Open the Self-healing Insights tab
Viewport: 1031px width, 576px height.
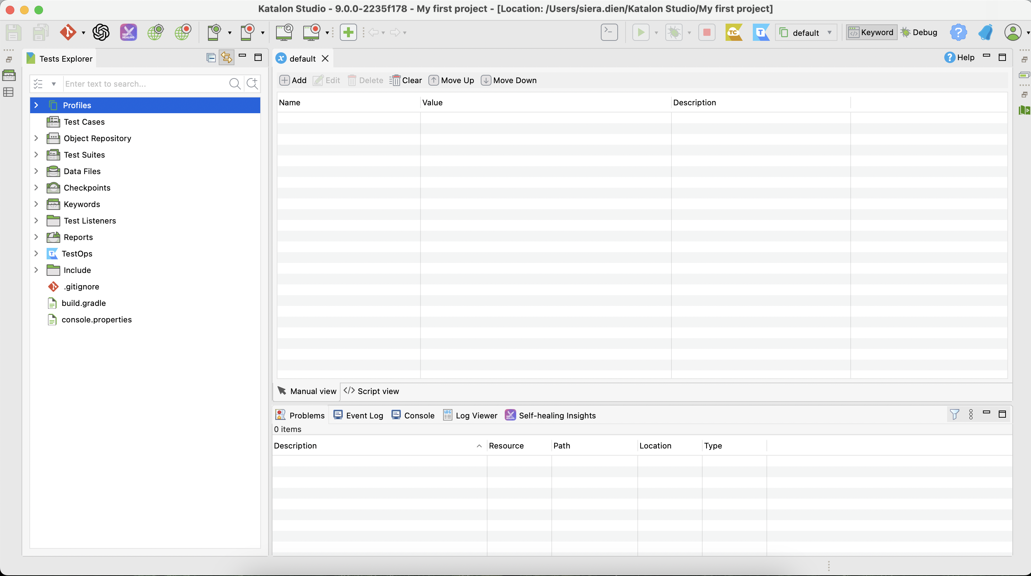(x=550, y=415)
